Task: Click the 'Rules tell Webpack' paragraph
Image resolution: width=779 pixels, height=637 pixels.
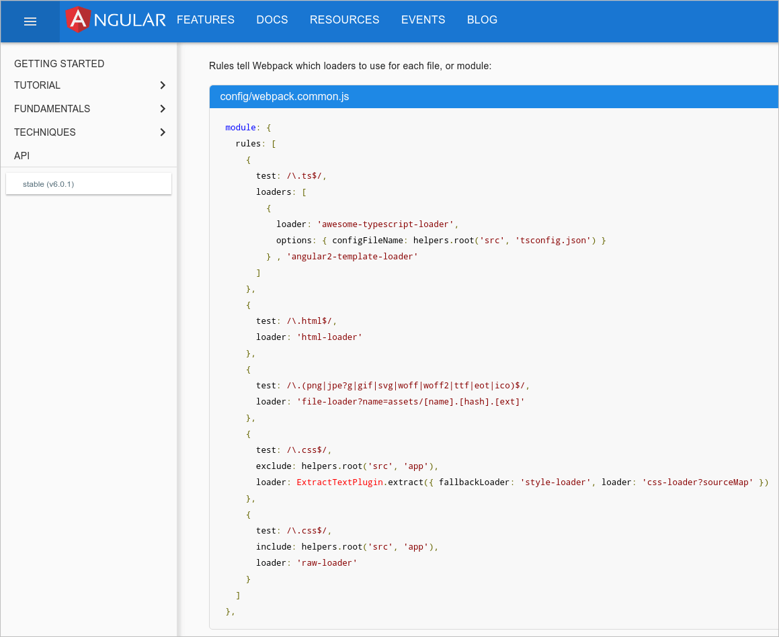Action: point(350,66)
